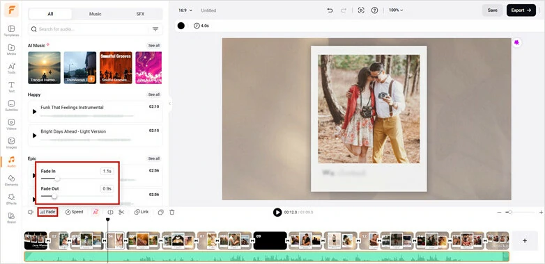Viewport: 545px width, 264px height.
Task: Open the Brand sidebar panel
Action: click(x=11, y=218)
